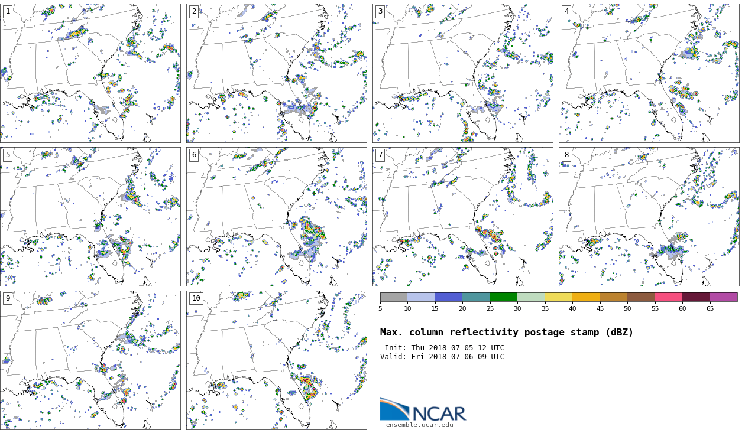Click the member number 10 label box
The width and height of the screenshot is (745, 430).
pos(196,298)
